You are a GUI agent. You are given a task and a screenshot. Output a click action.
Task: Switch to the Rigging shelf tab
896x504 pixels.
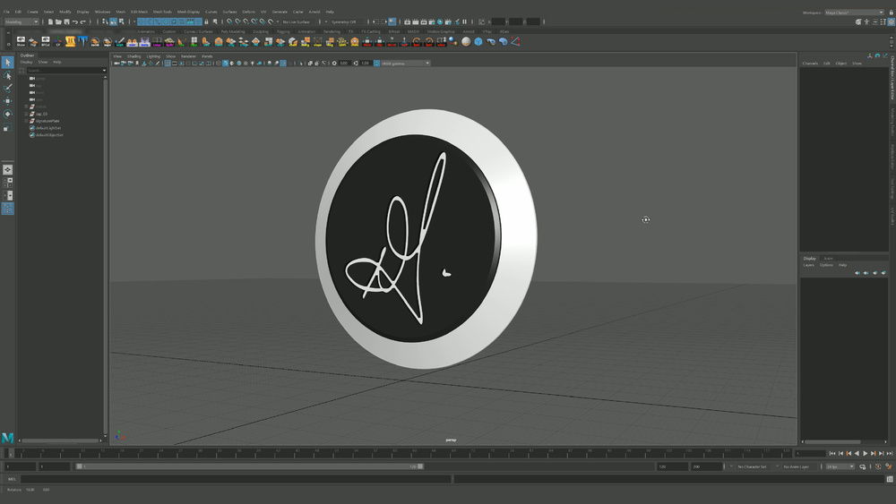tap(283, 32)
